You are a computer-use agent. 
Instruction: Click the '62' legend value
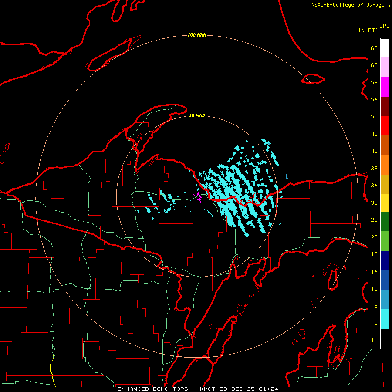(x=374, y=65)
